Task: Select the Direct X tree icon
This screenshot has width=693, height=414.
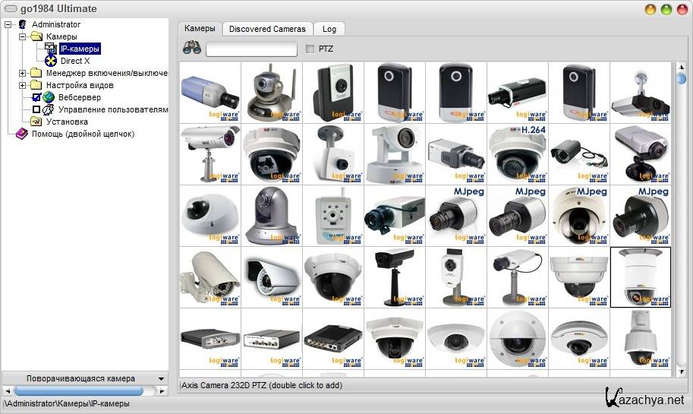Action: coord(51,61)
